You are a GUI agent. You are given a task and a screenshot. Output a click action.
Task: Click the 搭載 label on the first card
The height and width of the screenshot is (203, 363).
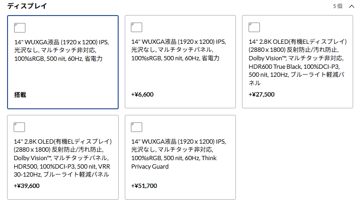coord(20,95)
